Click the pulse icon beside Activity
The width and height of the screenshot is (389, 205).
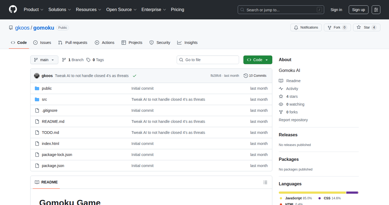coord(281,89)
